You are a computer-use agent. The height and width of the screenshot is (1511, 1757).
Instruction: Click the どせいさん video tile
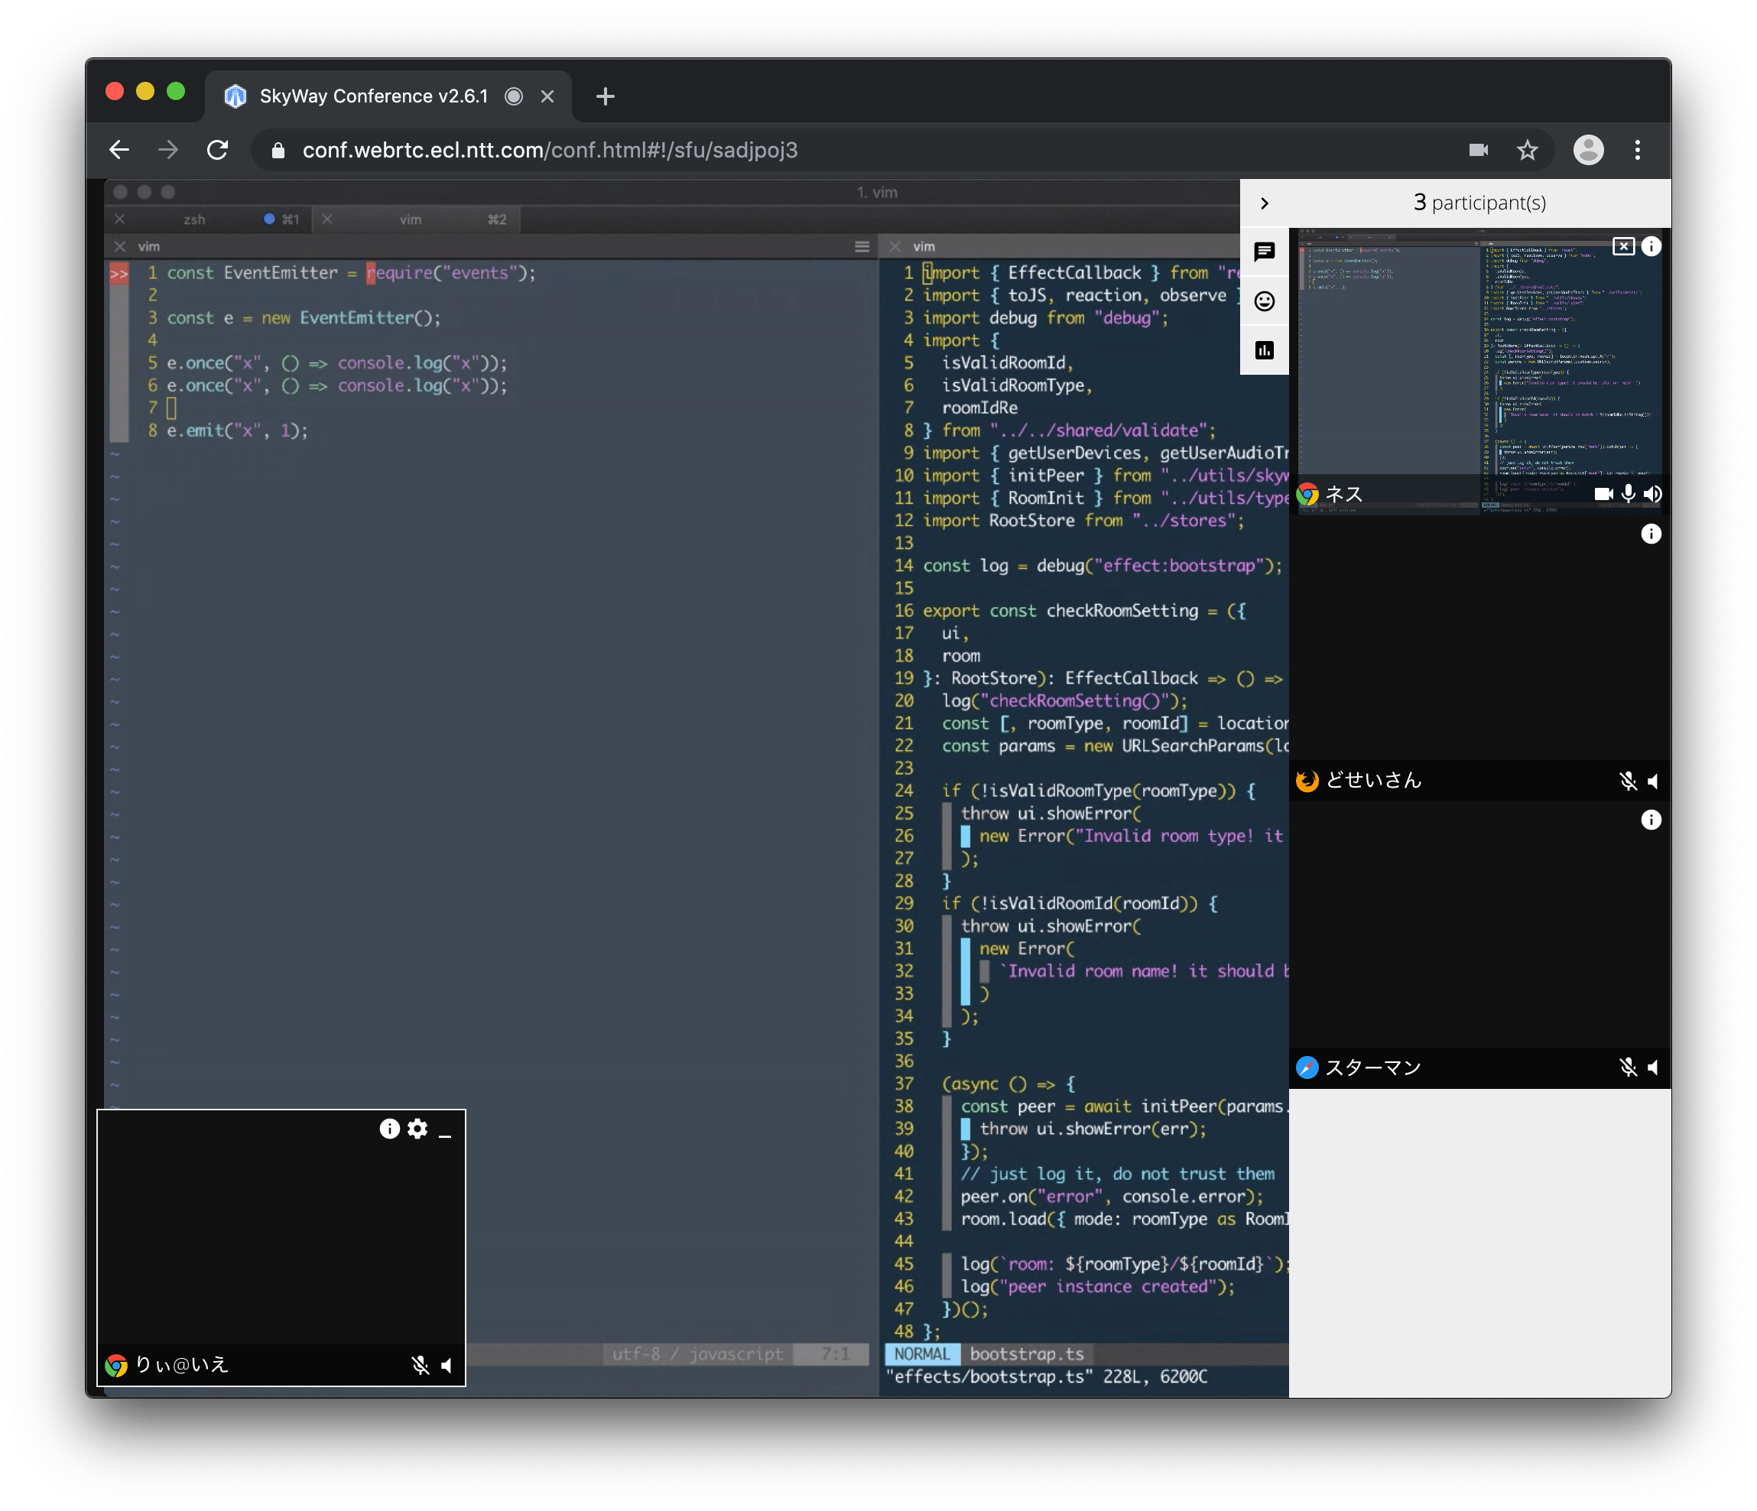pos(1479,659)
